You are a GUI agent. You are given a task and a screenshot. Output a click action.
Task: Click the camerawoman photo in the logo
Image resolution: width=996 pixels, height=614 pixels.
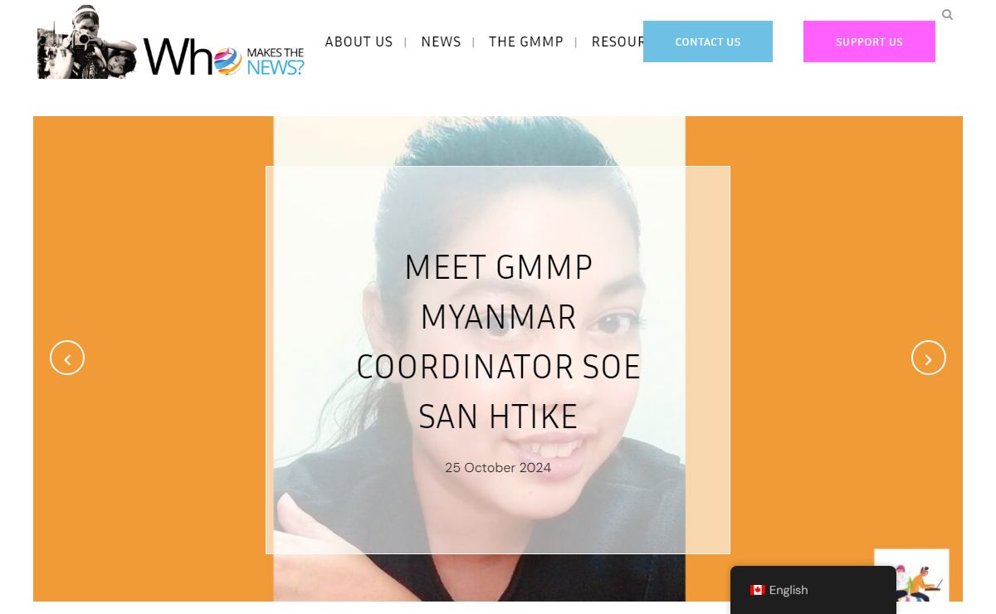coord(88,41)
